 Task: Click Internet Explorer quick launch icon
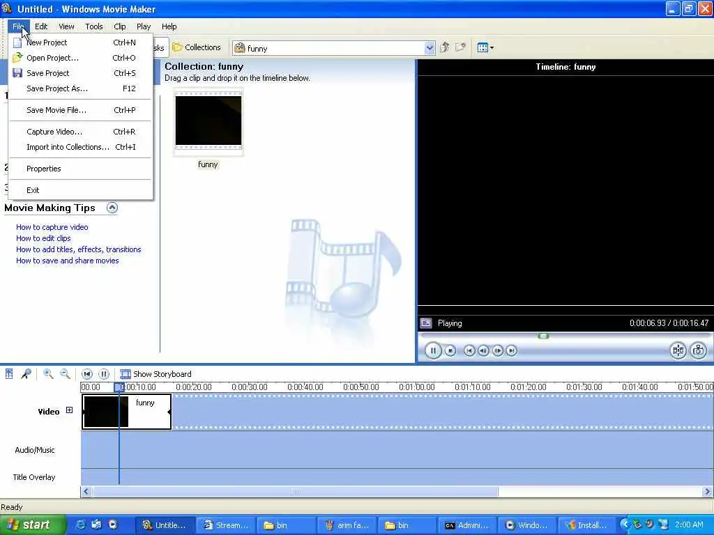click(x=81, y=525)
